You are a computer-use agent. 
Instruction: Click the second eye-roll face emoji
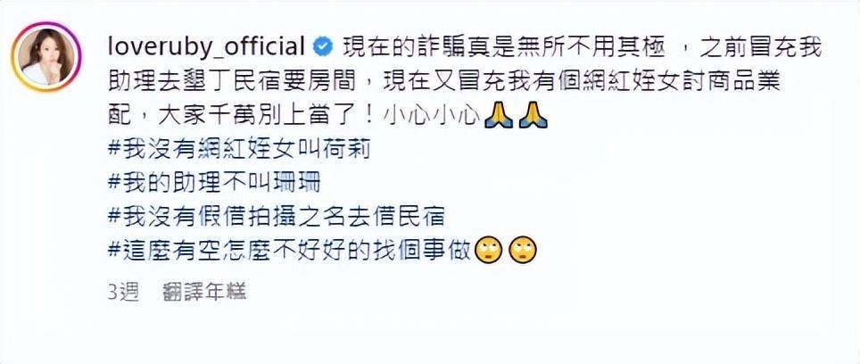[524, 251]
